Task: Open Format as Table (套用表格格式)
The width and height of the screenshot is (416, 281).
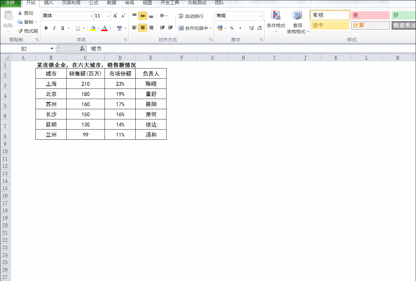Action: pyautogui.click(x=297, y=22)
